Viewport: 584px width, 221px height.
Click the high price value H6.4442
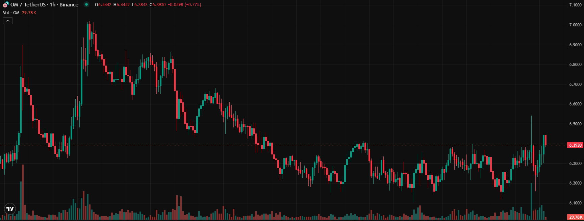121,5
